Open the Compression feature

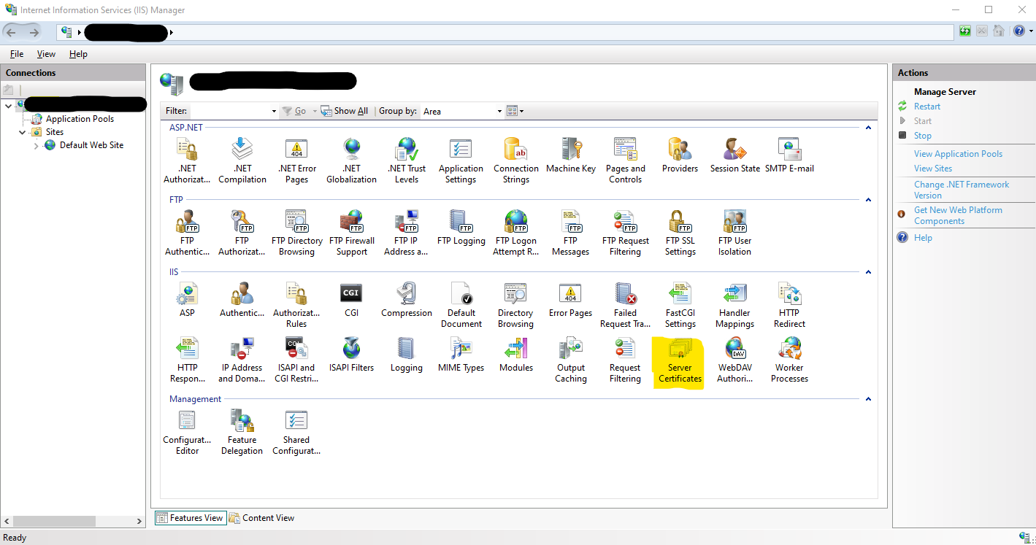pos(407,300)
